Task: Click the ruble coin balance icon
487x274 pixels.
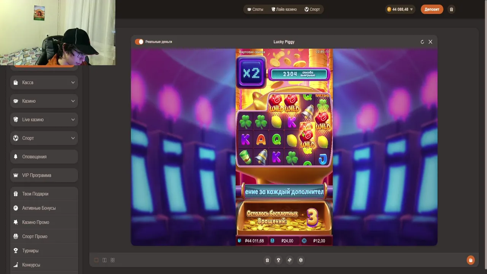Action: (x=389, y=9)
